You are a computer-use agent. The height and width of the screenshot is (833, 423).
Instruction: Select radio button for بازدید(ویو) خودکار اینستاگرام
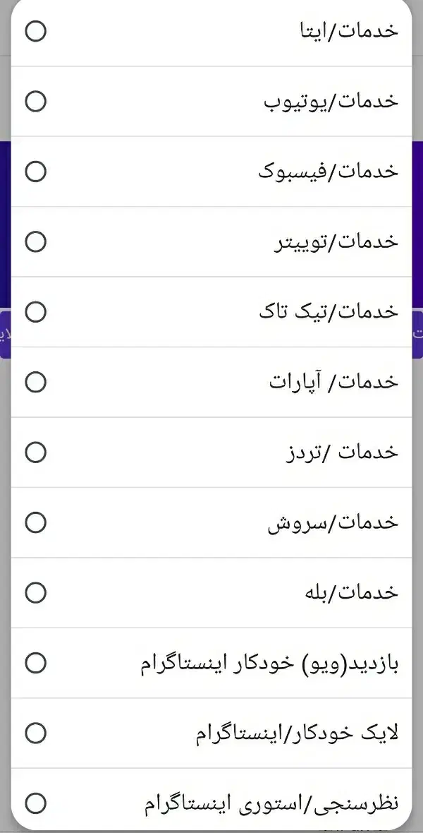[x=35, y=664]
